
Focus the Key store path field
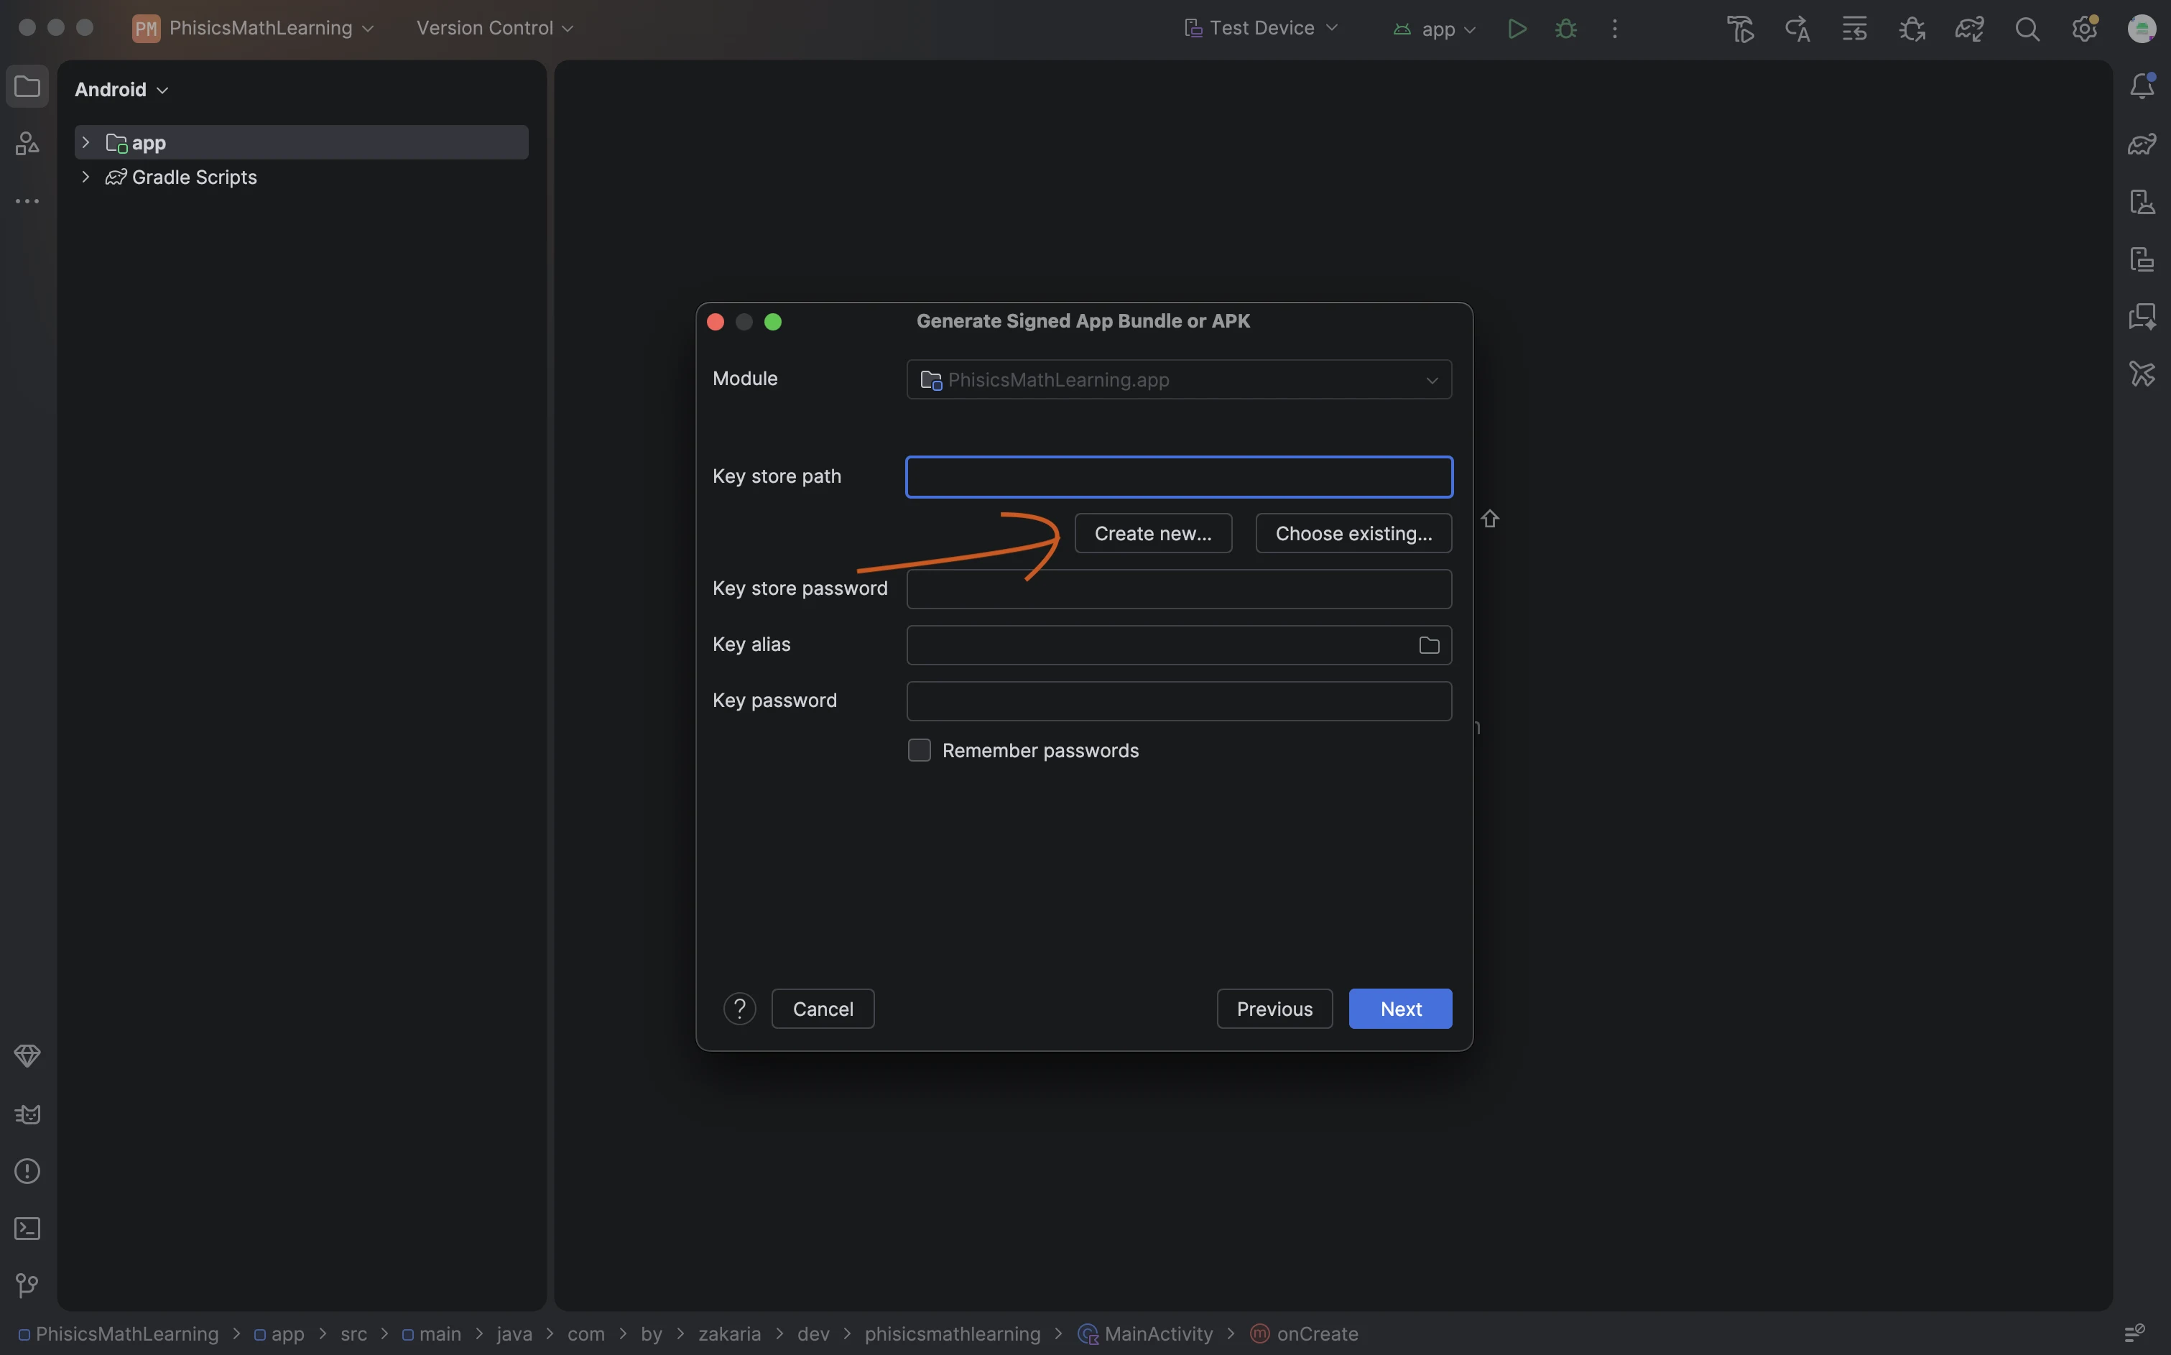1178,477
